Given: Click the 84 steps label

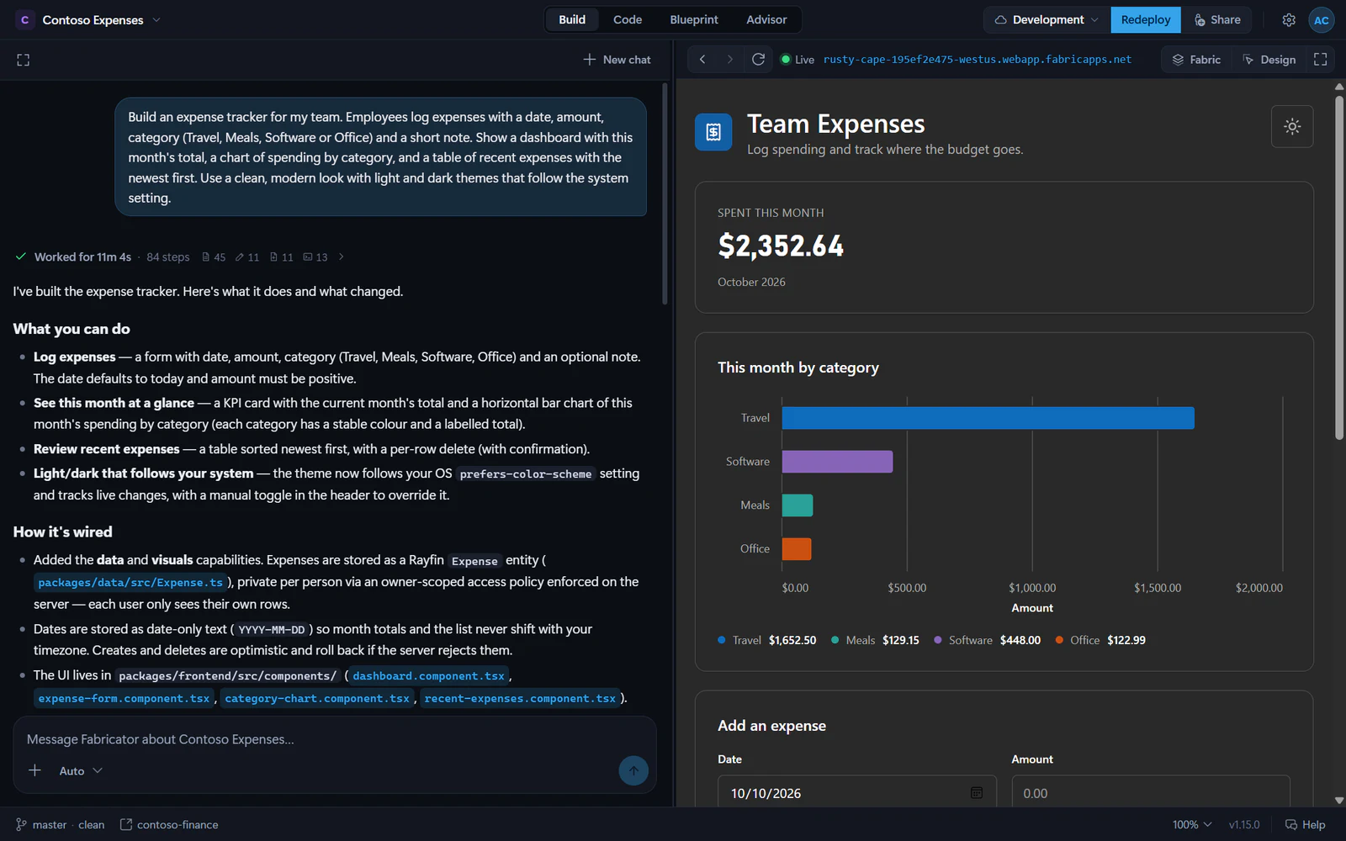Looking at the screenshot, I should pyautogui.click(x=168, y=257).
